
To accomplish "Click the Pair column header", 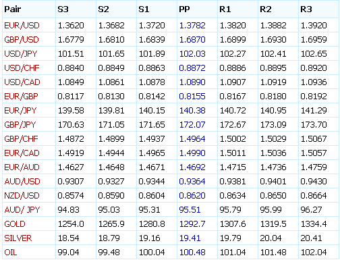I will (x=13, y=9).
